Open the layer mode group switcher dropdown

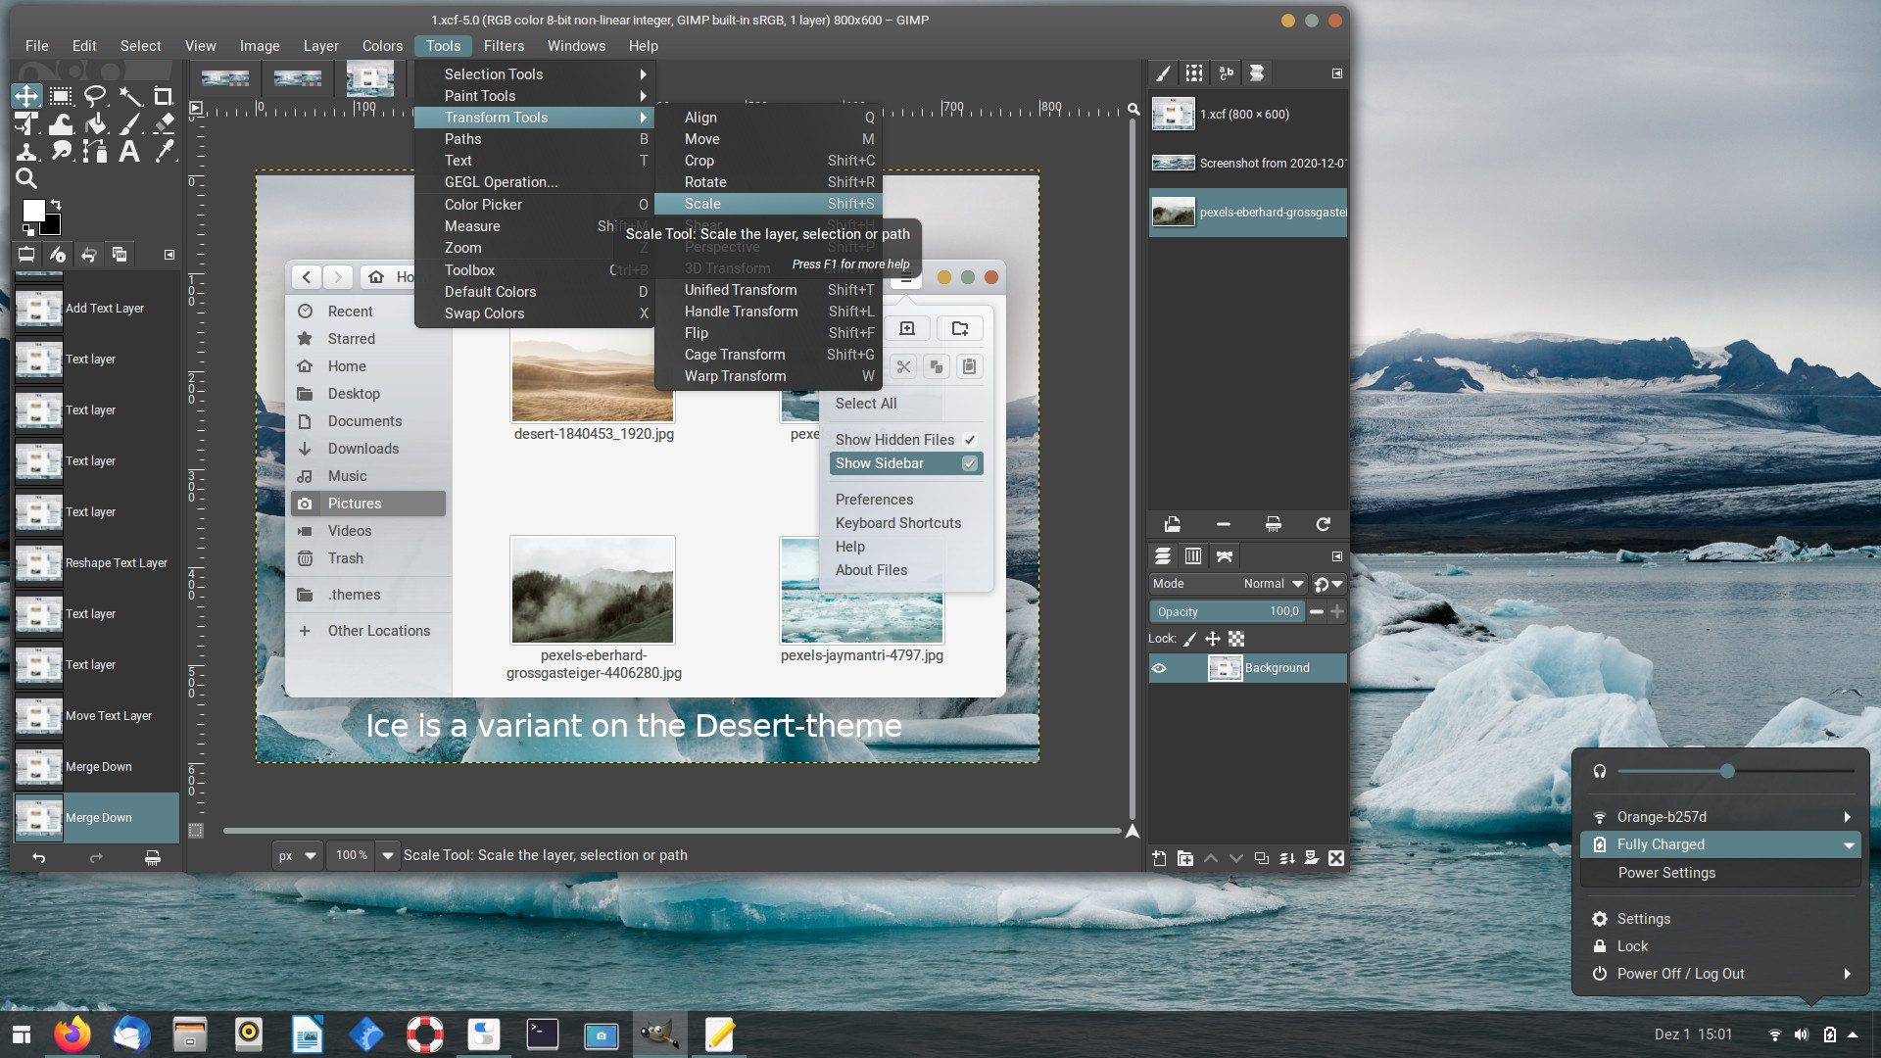click(x=1328, y=584)
